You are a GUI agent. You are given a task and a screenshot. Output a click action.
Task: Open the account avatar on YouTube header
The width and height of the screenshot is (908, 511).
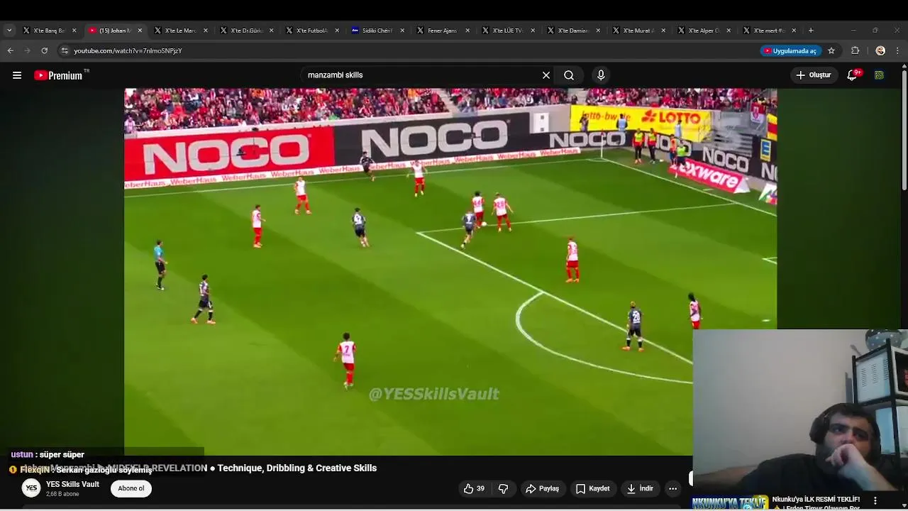click(879, 75)
